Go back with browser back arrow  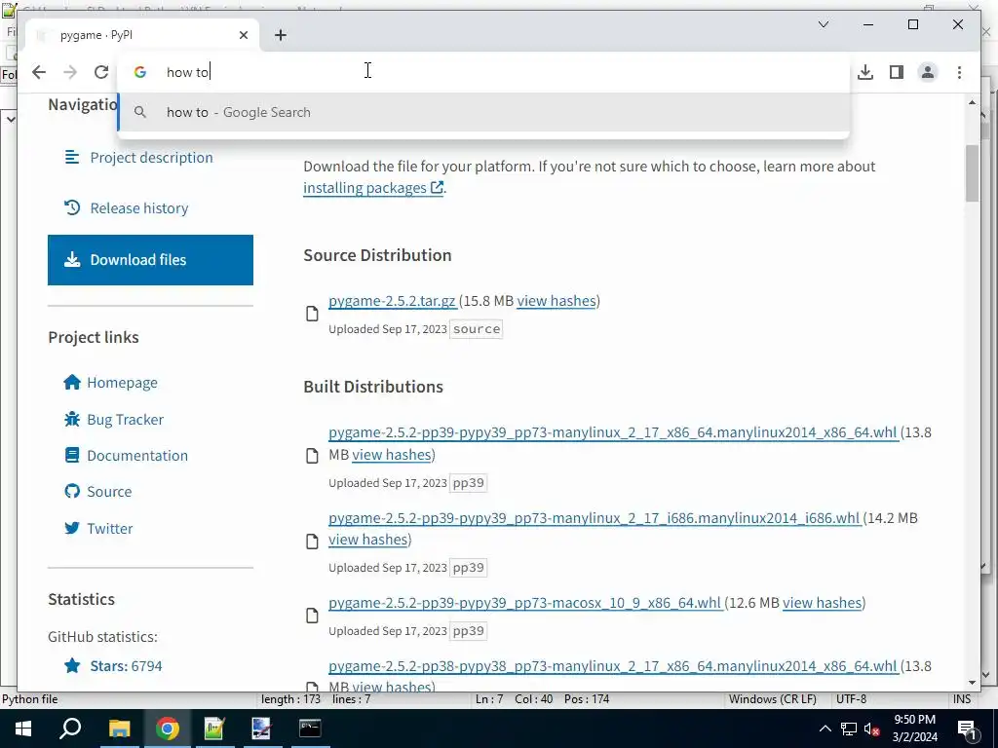tap(39, 72)
